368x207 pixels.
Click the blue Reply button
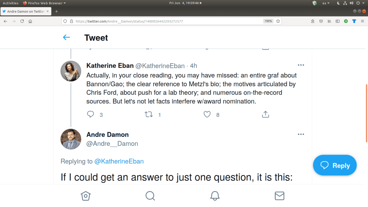[335, 165]
